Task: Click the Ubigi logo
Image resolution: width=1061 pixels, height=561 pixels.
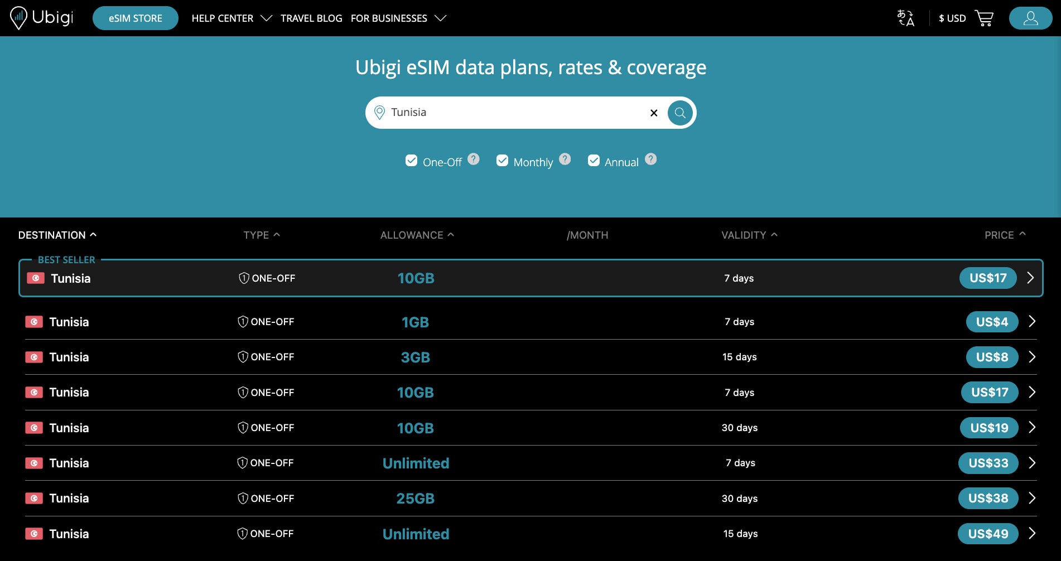Action: point(42,18)
